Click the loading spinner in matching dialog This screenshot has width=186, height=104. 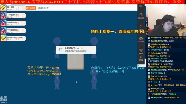[x=61, y=50]
